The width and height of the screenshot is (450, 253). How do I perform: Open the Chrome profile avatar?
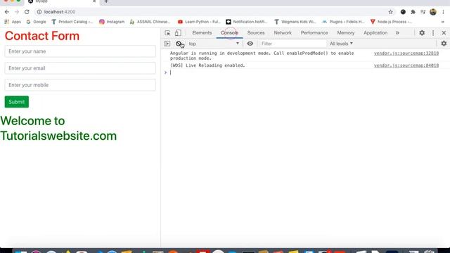pyautogui.click(x=433, y=12)
